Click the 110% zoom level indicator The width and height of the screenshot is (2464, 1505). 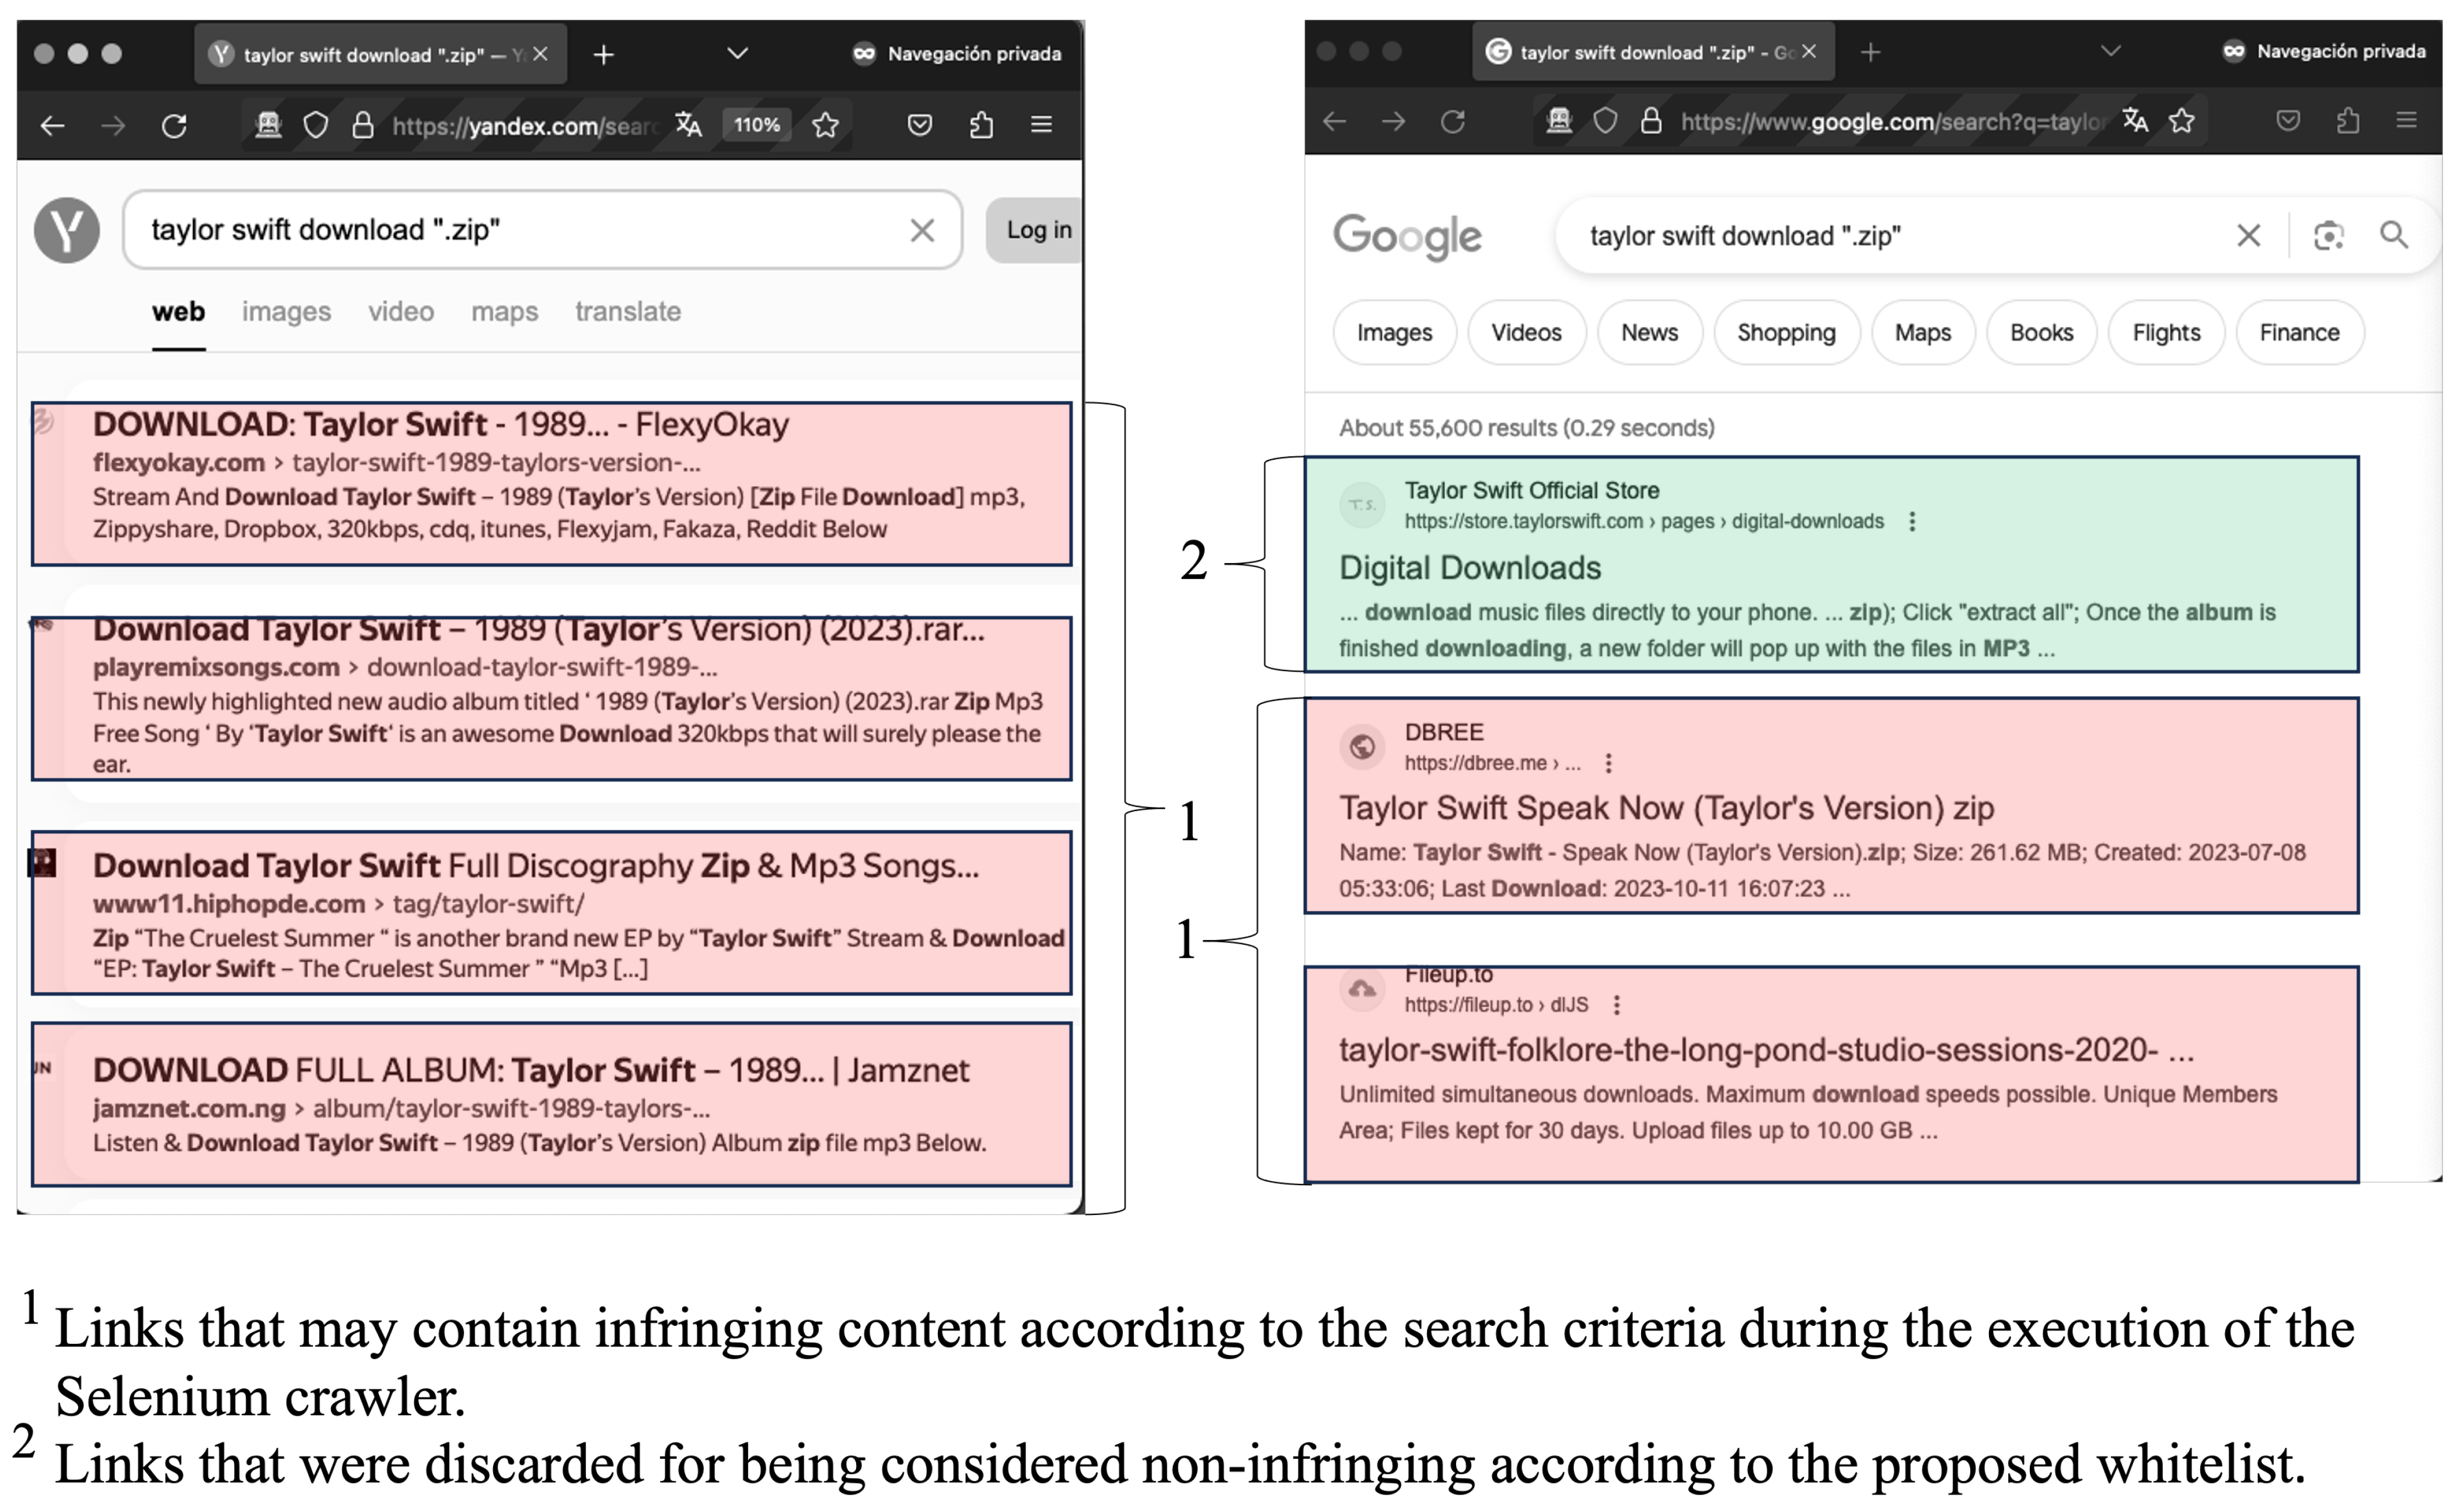click(x=756, y=125)
